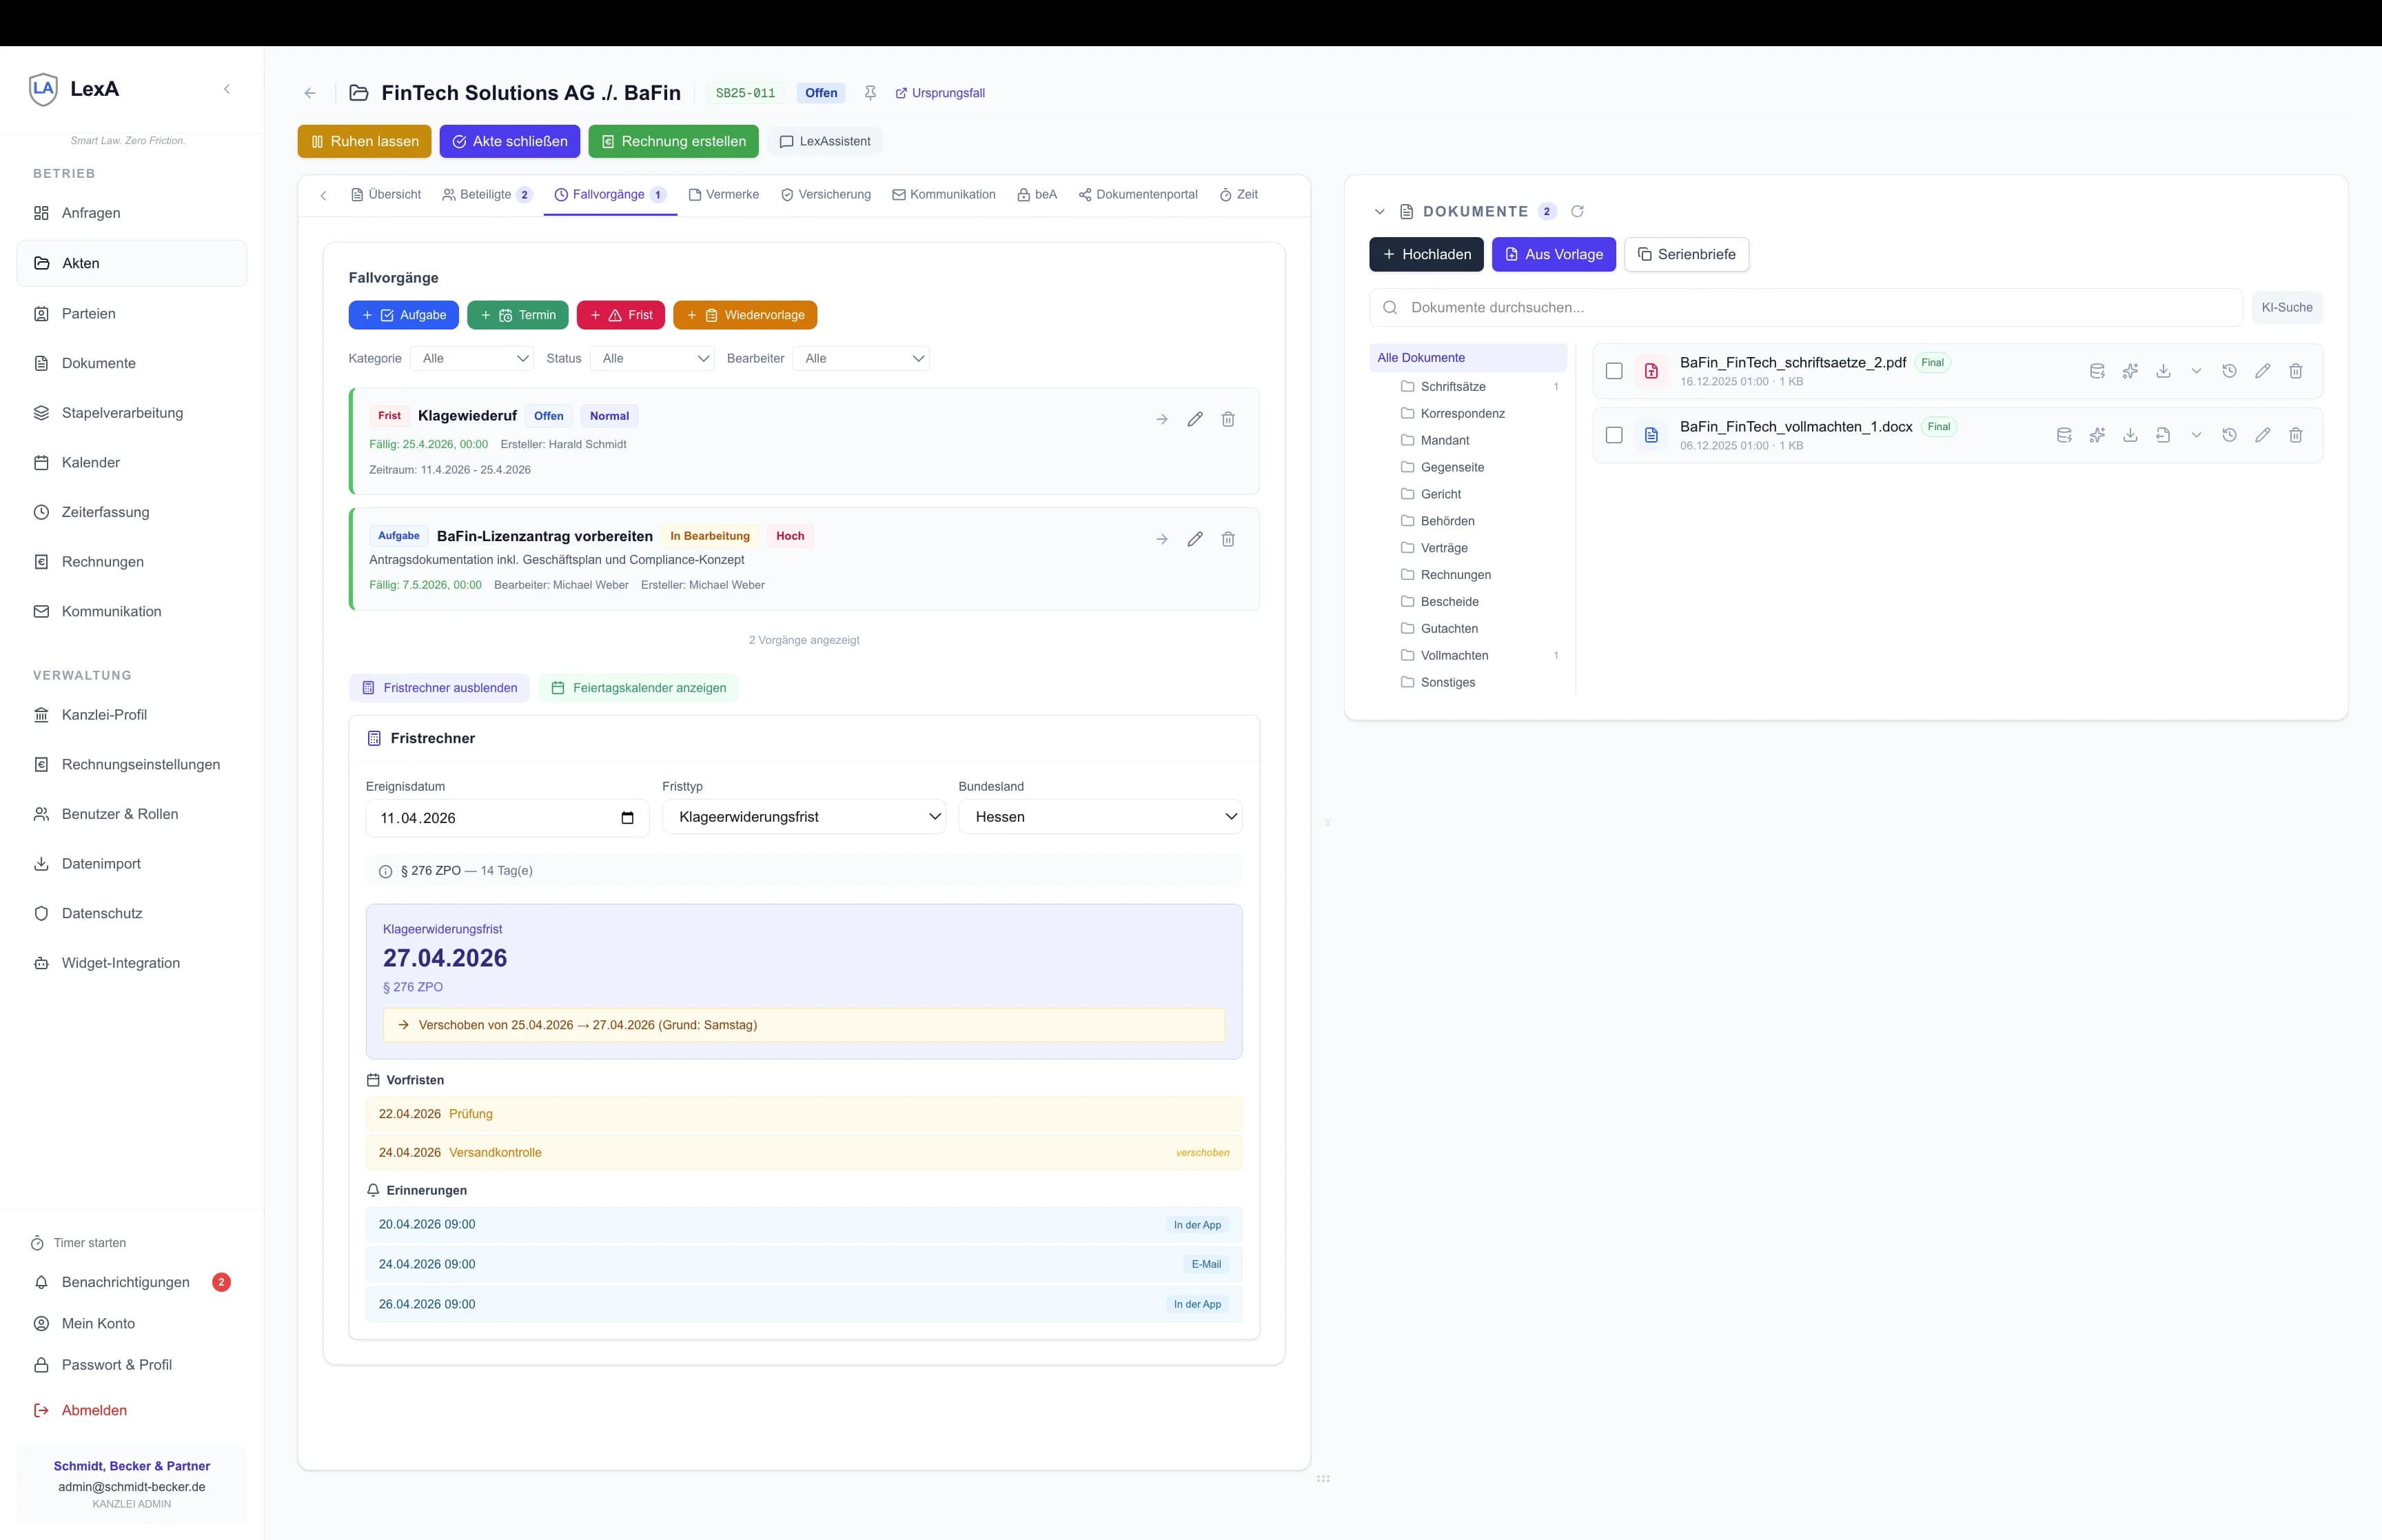Click the pin icon next to Offen badge
Image resolution: width=2382 pixels, height=1540 pixels.
[x=870, y=93]
